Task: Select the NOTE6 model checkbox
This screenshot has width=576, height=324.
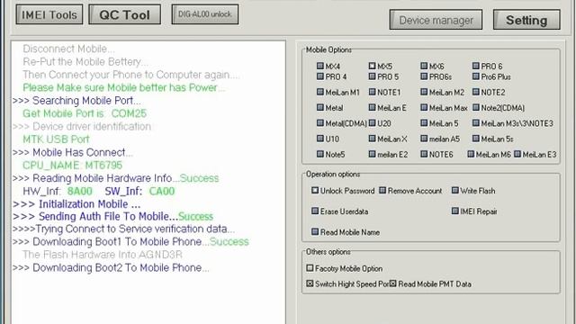Action: 424,154
